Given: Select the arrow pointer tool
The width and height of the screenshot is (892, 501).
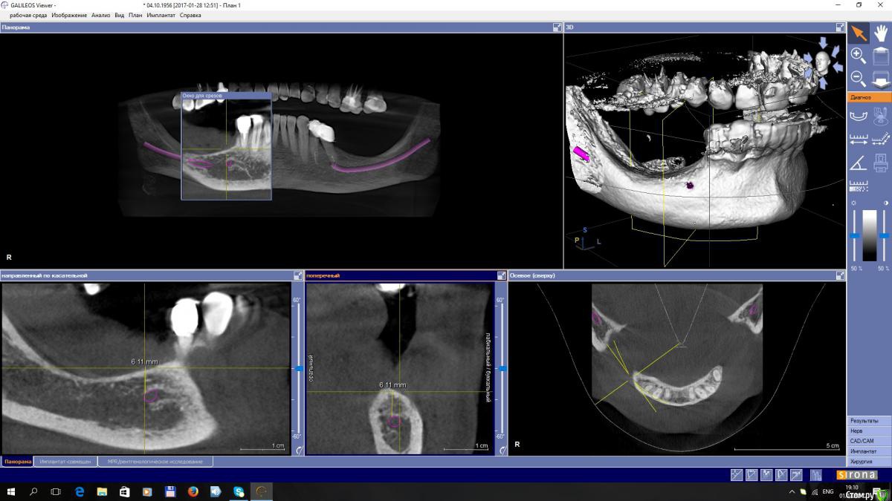Looking at the screenshot, I should tap(859, 33).
